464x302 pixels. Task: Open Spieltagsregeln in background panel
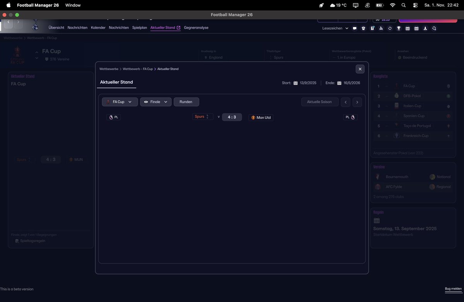[30, 241]
